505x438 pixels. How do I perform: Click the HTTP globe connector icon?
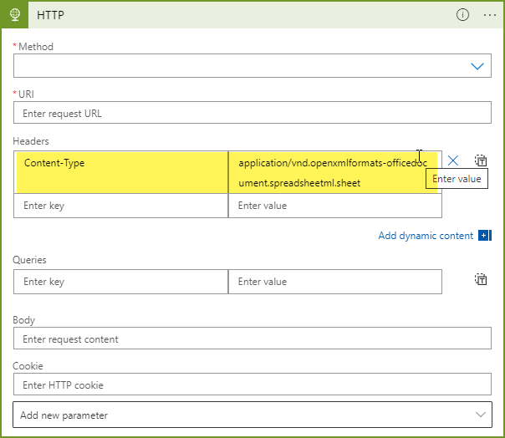point(14,15)
